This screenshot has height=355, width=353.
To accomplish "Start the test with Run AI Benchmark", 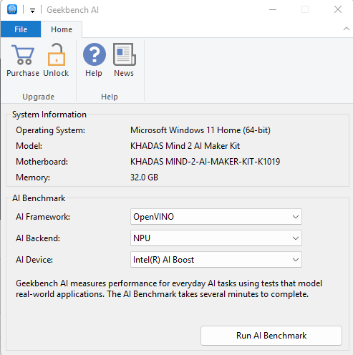I will click(x=271, y=336).
